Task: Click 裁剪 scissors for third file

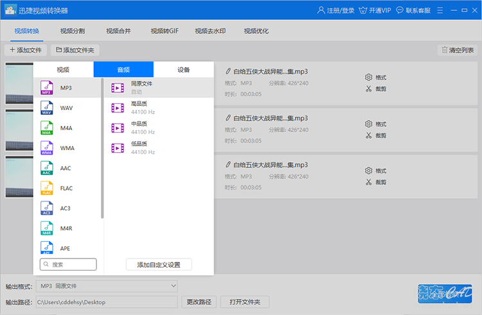Action: [x=375, y=182]
